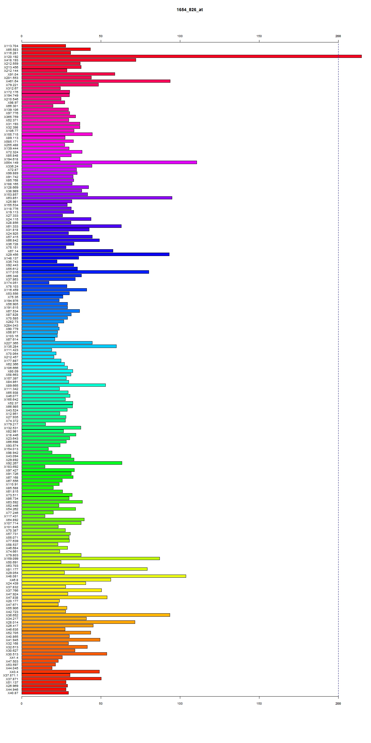Click label X80.09
Screen dimensions: 371x743
[13, 371]
